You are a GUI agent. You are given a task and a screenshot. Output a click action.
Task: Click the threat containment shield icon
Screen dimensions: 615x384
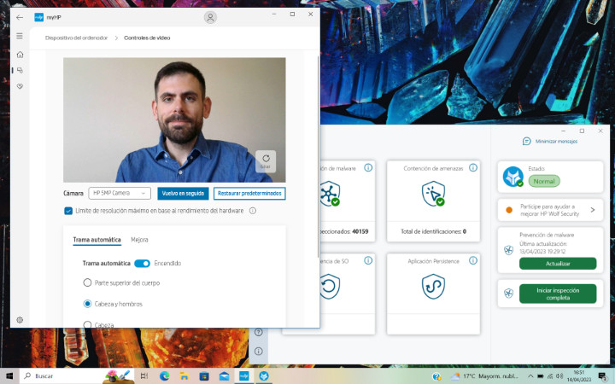point(433,194)
